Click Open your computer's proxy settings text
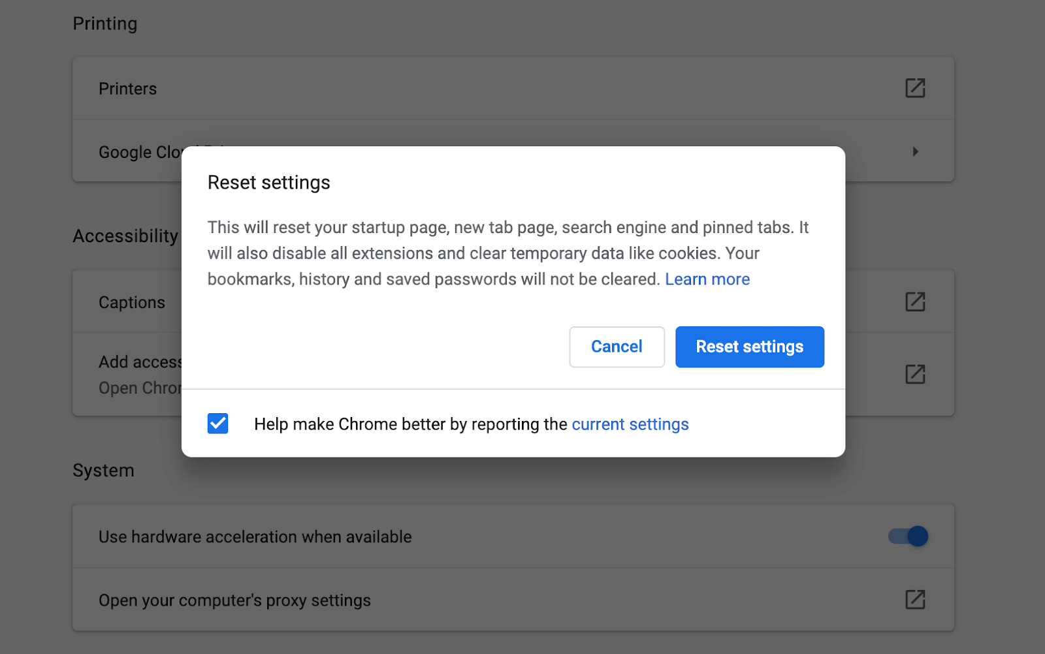Image resolution: width=1045 pixels, height=654 pixels. (234, 600)
